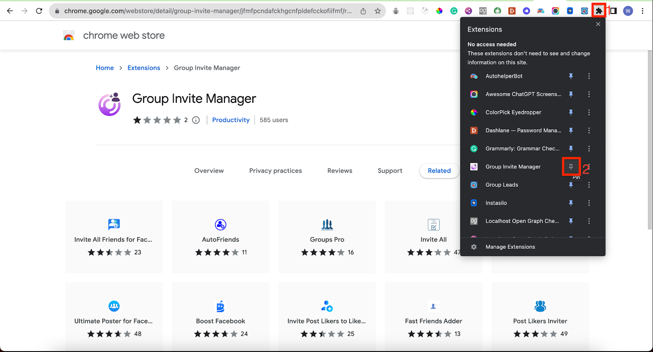The height and width of the screenshot is (352, 653).
Task: Open the Fast Friends Adder card
Action: point(433,317)
